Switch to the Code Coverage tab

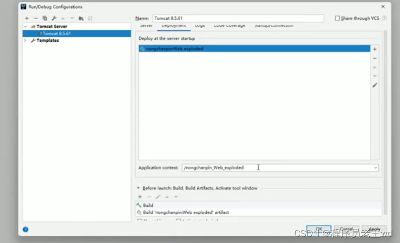coord(230,26)
